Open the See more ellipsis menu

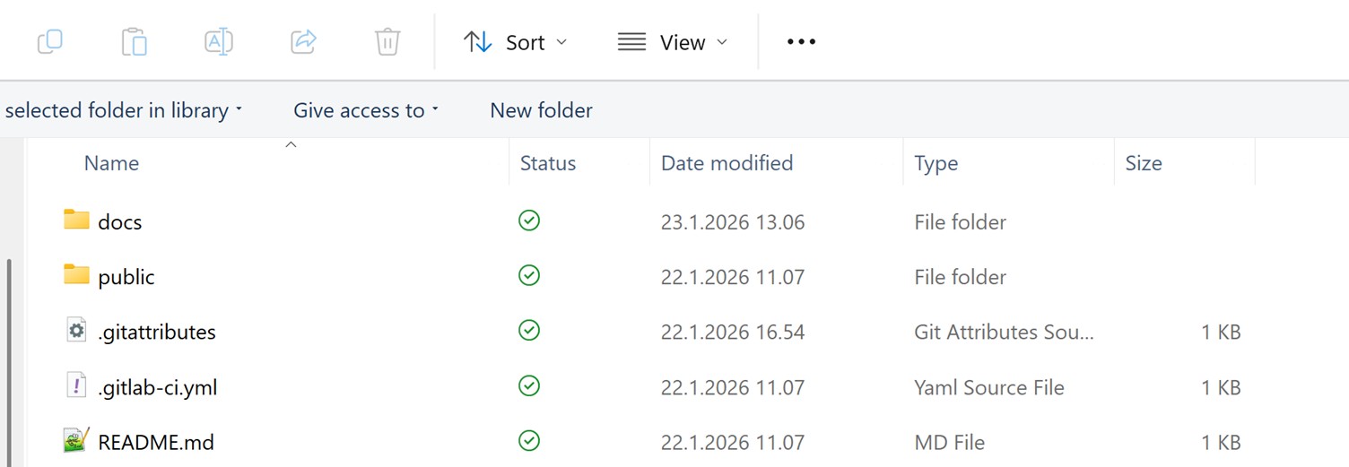pos(801,42)
